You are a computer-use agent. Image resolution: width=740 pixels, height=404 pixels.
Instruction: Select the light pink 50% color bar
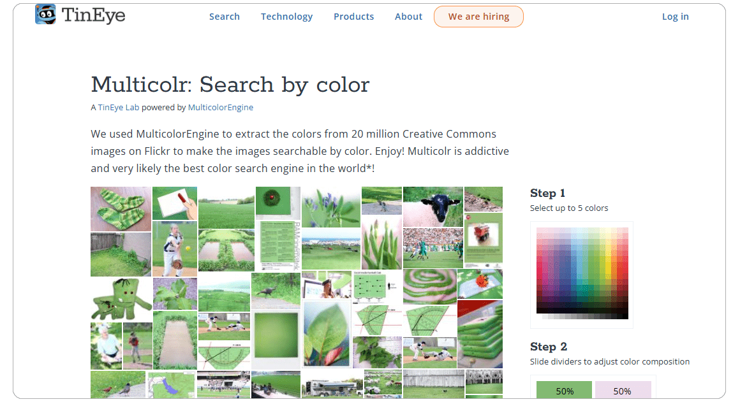pyautogui.click(x=623, y=391)
